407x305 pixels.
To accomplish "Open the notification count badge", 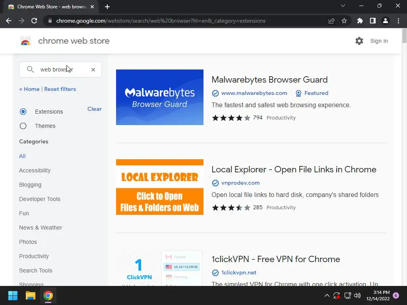I will [396, 295].
